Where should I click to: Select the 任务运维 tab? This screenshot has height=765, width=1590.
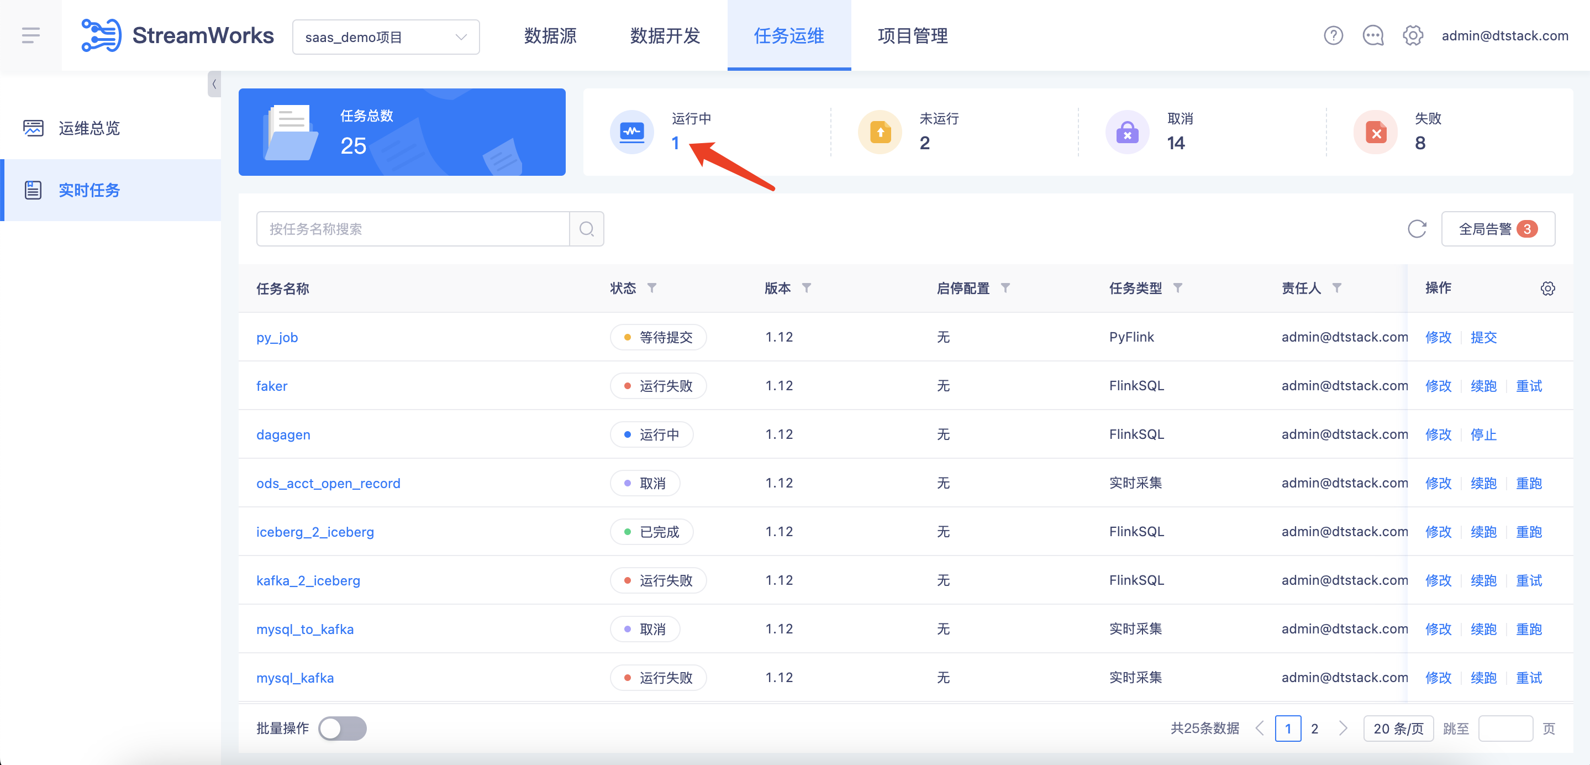click(x=789, y=36)
